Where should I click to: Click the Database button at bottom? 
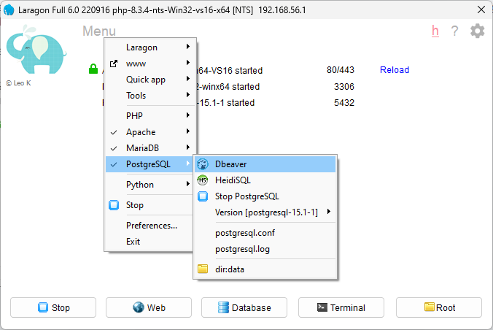click(x=244, y=307)
